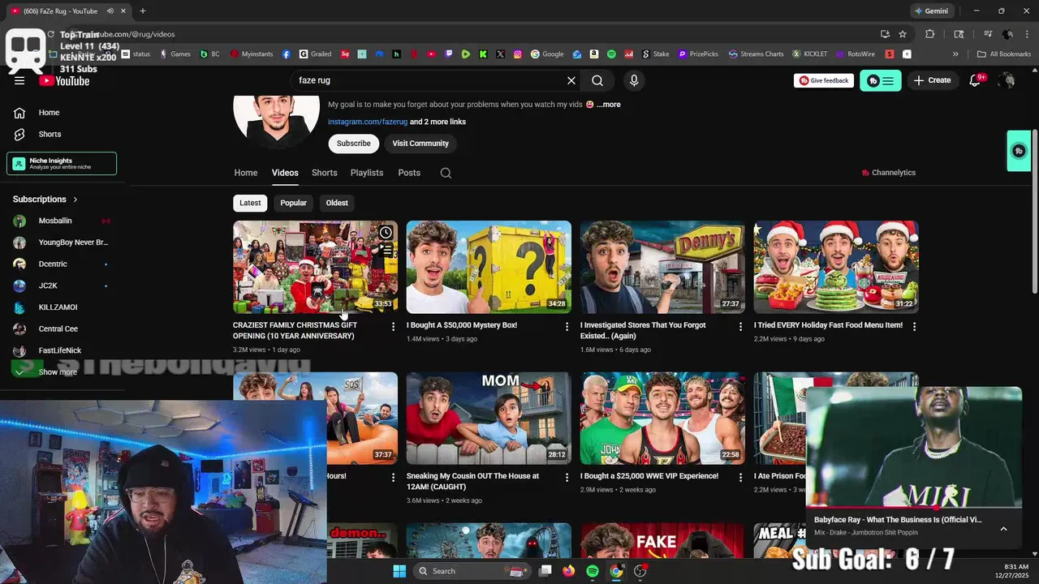The height and width of the screenshot is (584, 1039).
Task: Open the Instagram bookmark icon
Action: click(x=518, y=54)
